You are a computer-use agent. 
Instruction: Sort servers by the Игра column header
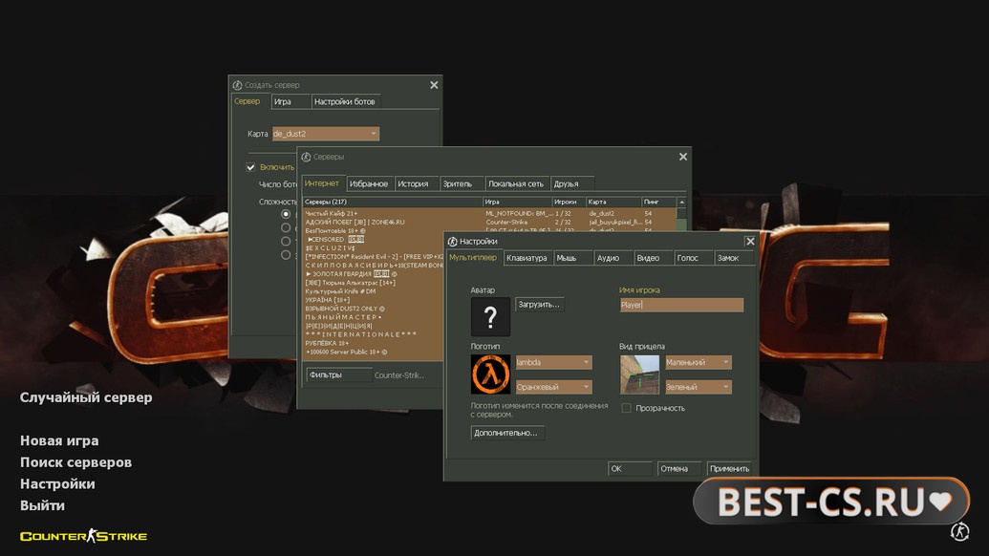(x=517, y=202)
